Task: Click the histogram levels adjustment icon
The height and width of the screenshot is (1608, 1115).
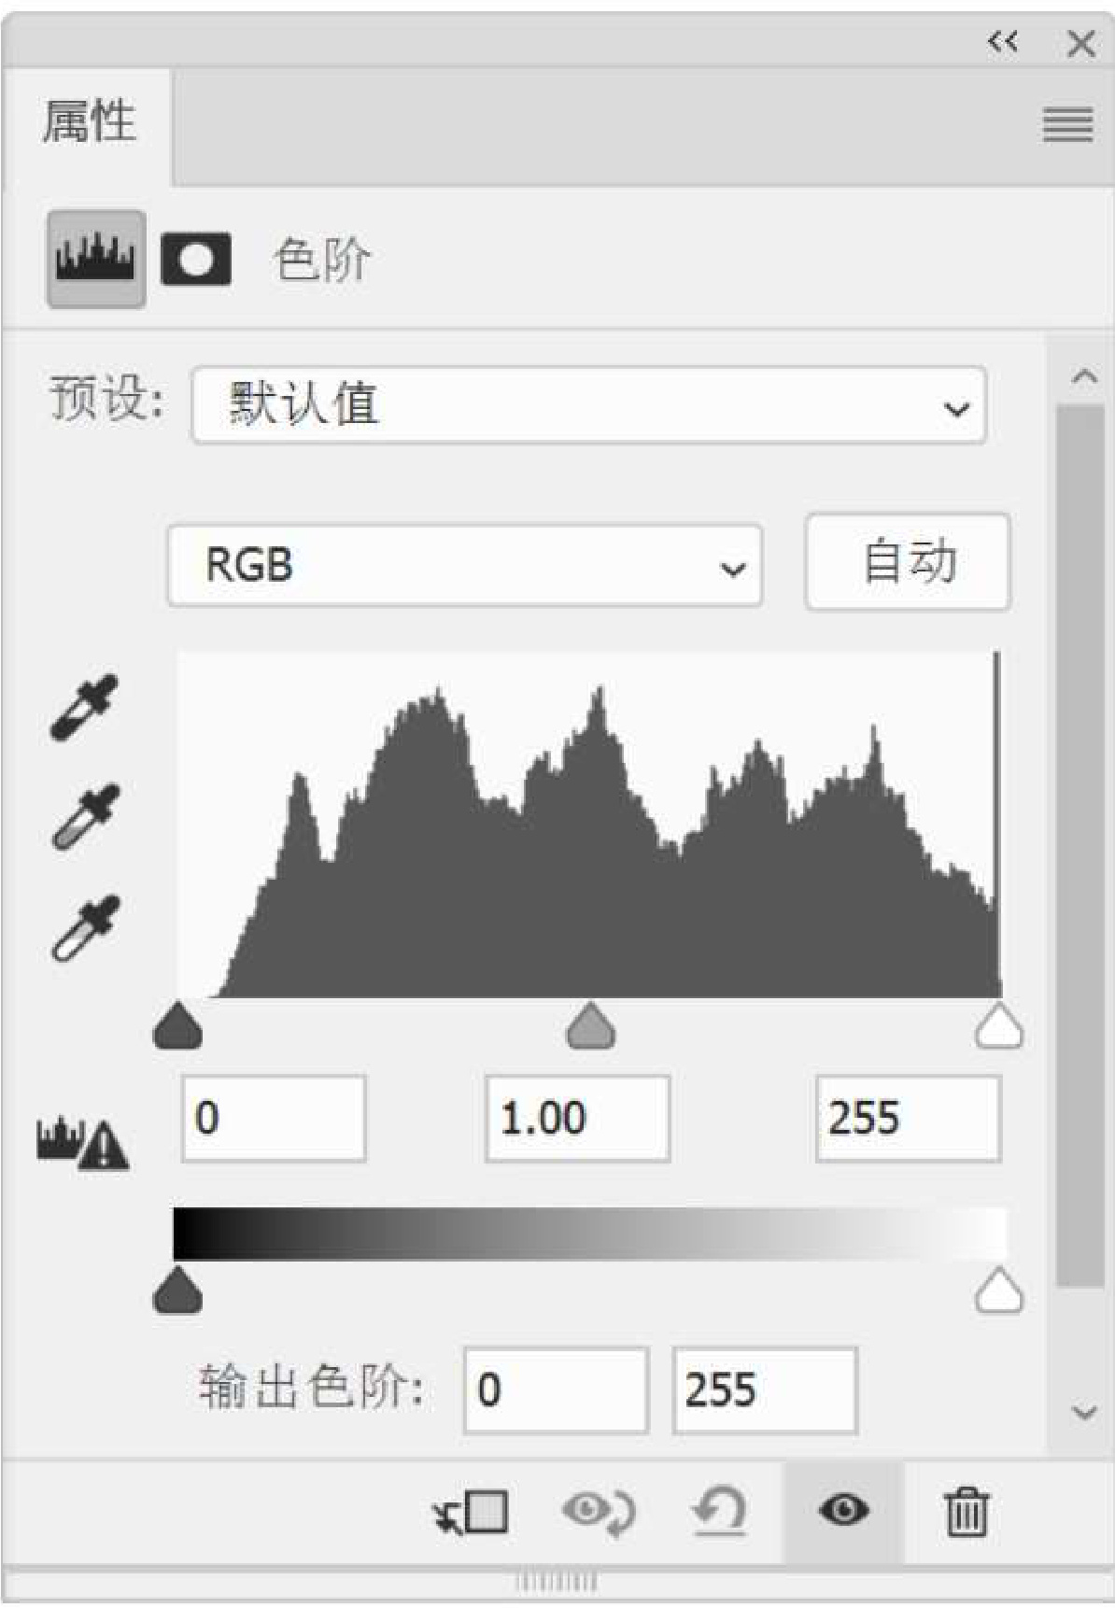Action: point(96,260)
